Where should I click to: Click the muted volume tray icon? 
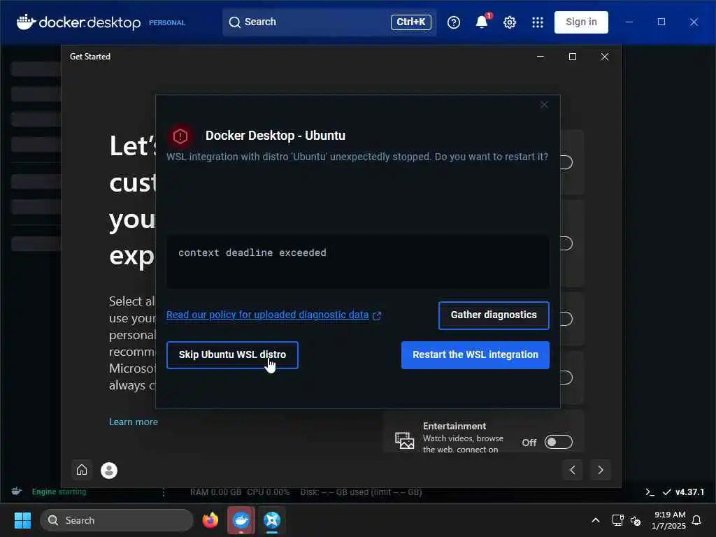click(x=636, y=520)
